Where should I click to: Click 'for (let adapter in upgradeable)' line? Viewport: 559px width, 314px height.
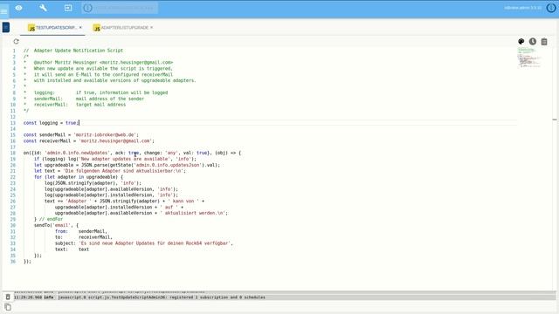point(79,177)
